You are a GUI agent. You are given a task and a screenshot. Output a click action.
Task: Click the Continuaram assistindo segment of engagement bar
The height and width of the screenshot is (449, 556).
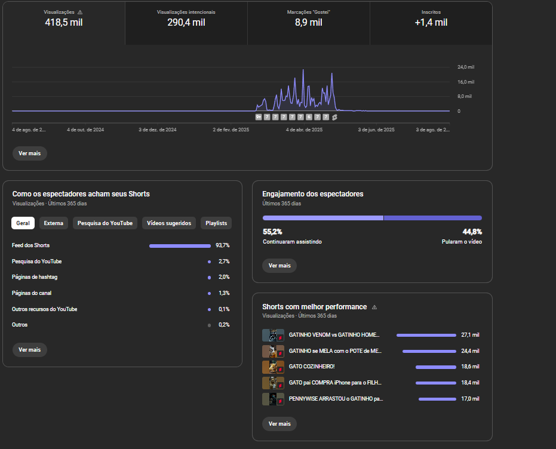(323, 218)
